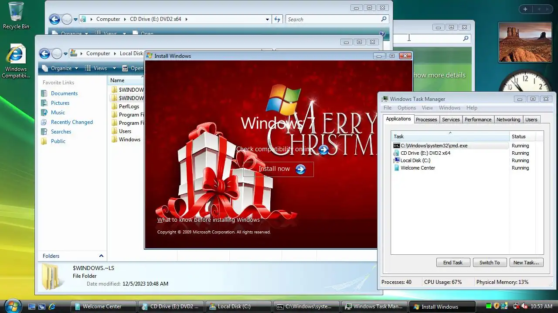Launch Internet Explorer from Quick Launch
The width and height of the screenshot is (558, 313).
[x=52, y=306]
